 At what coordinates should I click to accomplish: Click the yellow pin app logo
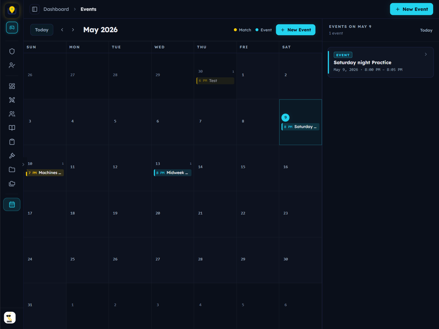click(x=12, y=10)
